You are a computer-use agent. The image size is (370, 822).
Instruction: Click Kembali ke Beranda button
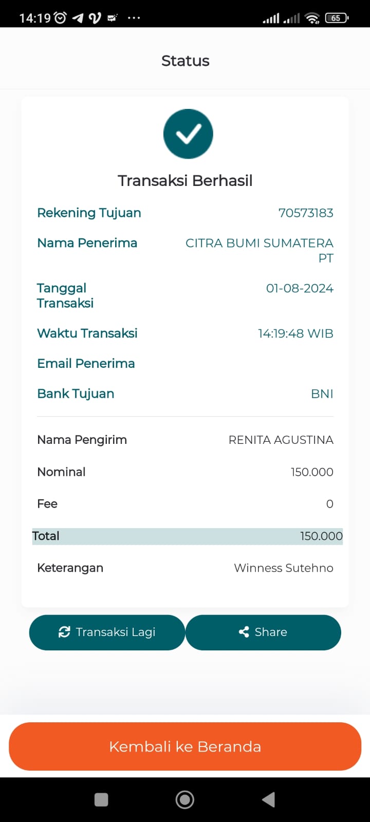tap(185, 746)
